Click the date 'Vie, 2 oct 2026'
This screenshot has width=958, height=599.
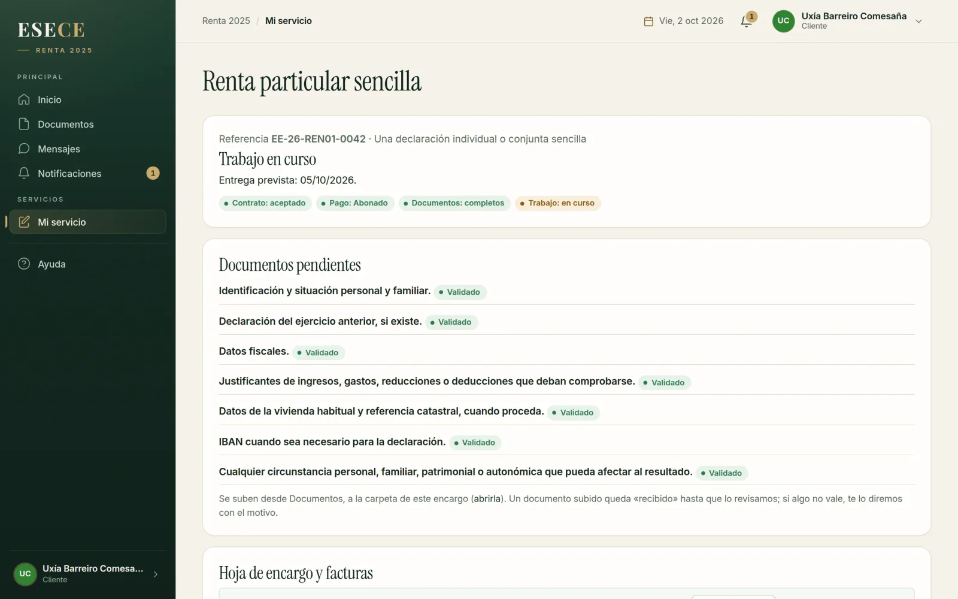coord(691,21)
